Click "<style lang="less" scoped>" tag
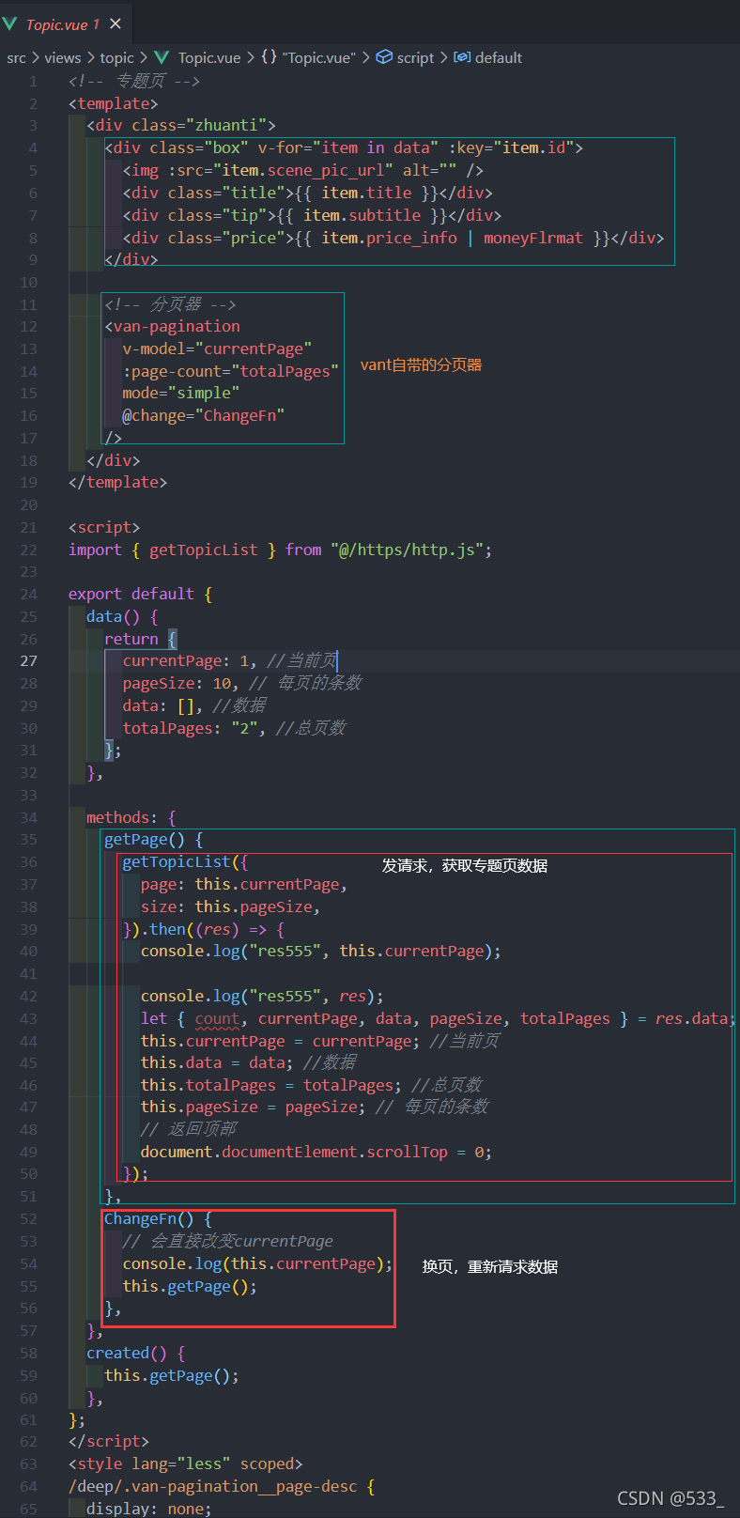This screenshot has height=1518, width=740. pos(186,1464)
